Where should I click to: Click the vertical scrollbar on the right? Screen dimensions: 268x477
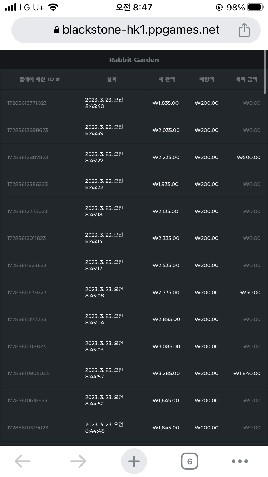(265, 72)
